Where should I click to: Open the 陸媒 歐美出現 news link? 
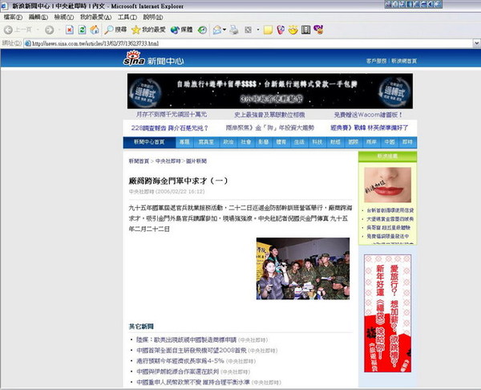(x=186, y=340)
